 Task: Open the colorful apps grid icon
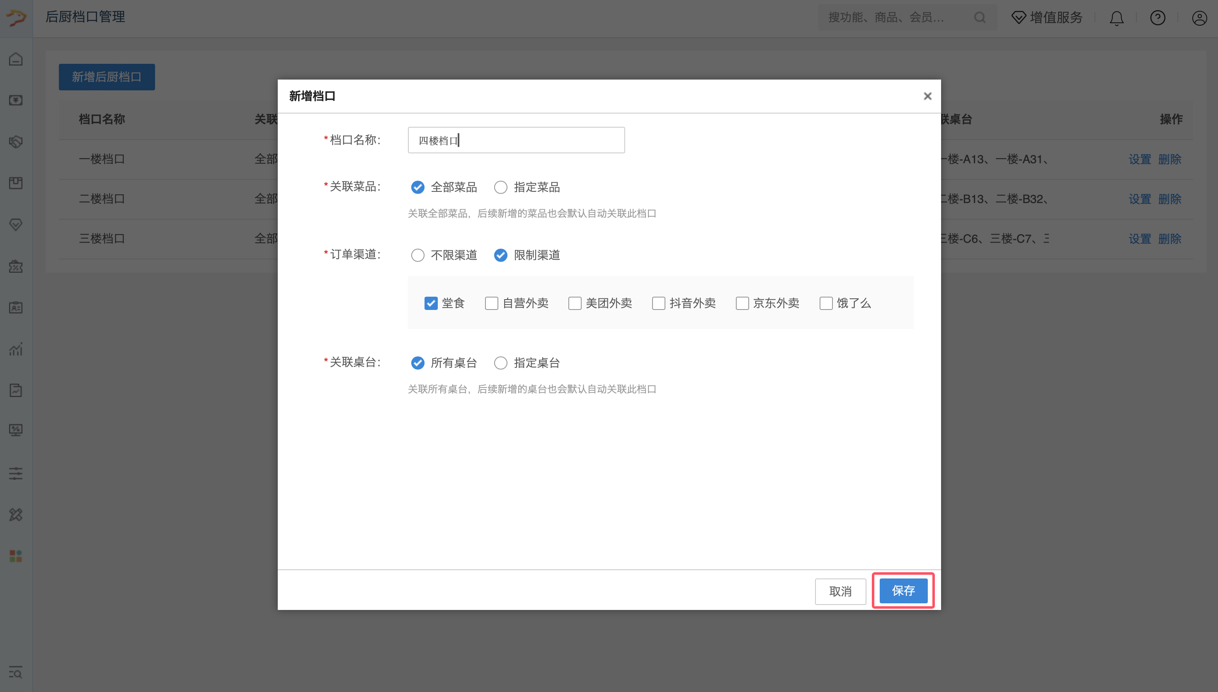(x=16, y=556)
